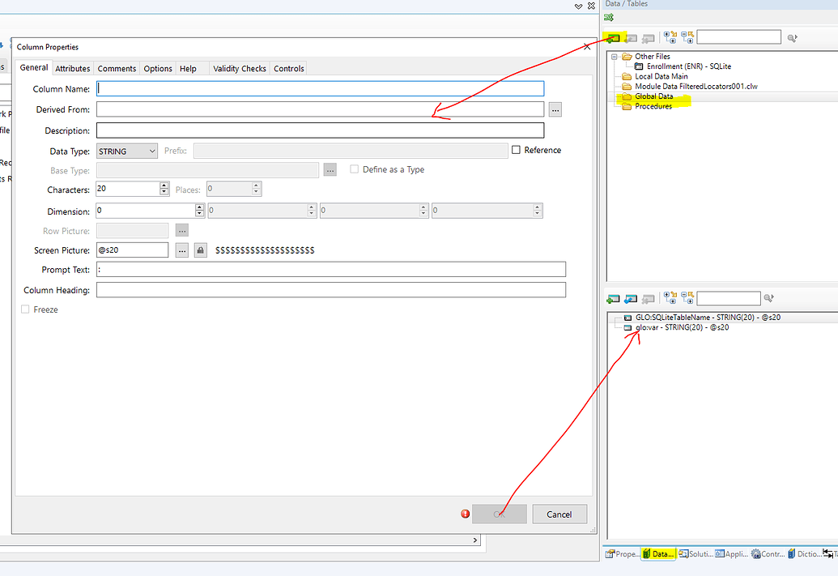838x576 pixels.
Task: Edit the selected global variable
Action: (631, 298)
